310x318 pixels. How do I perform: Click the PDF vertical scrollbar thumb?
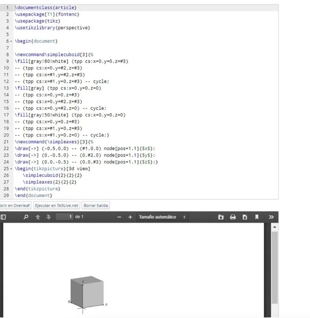click(x=274, y=266)
